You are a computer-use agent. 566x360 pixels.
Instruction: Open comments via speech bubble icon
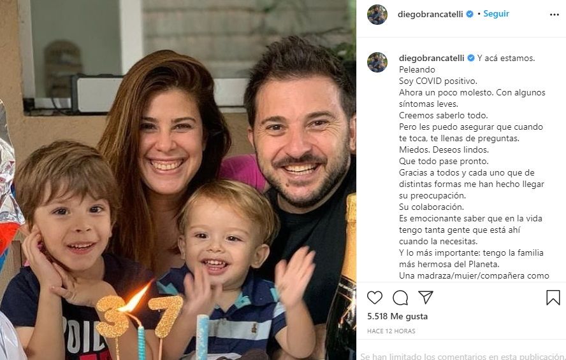tap(400, 298)
